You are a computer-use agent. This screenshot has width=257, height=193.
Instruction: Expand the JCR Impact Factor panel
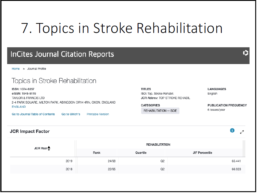click(242, 132)
